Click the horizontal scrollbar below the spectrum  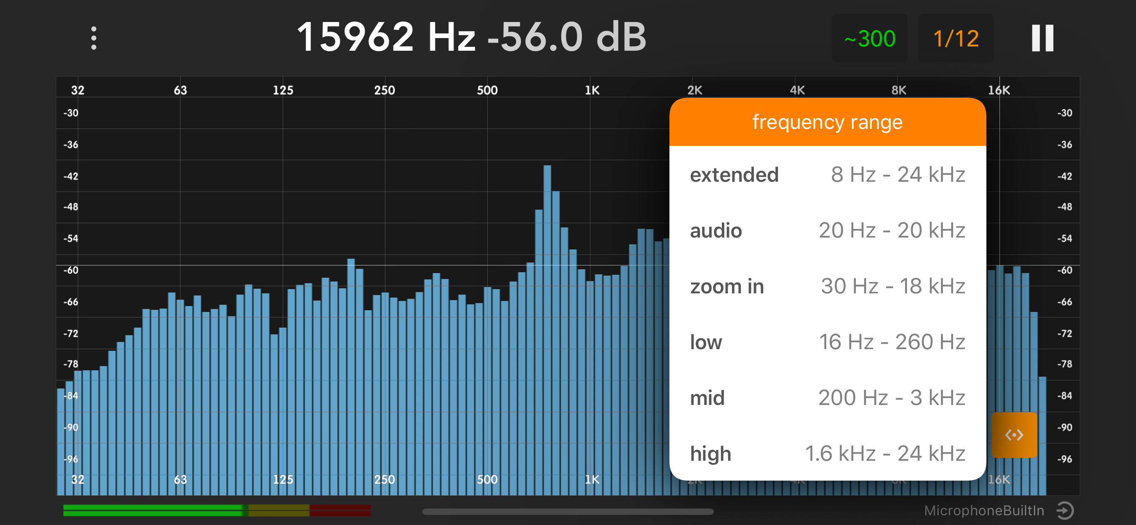568,512
